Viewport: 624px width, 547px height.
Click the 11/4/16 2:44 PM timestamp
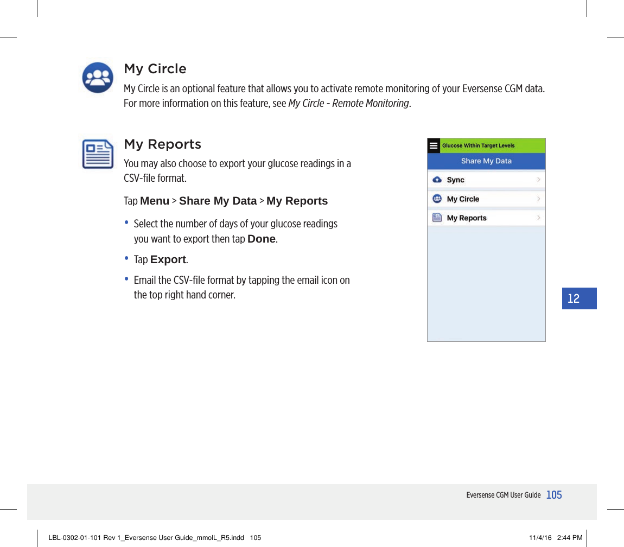[556, 537]
